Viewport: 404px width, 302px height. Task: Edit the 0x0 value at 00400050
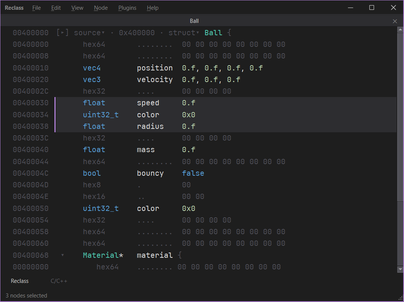(x=188, y=208)
